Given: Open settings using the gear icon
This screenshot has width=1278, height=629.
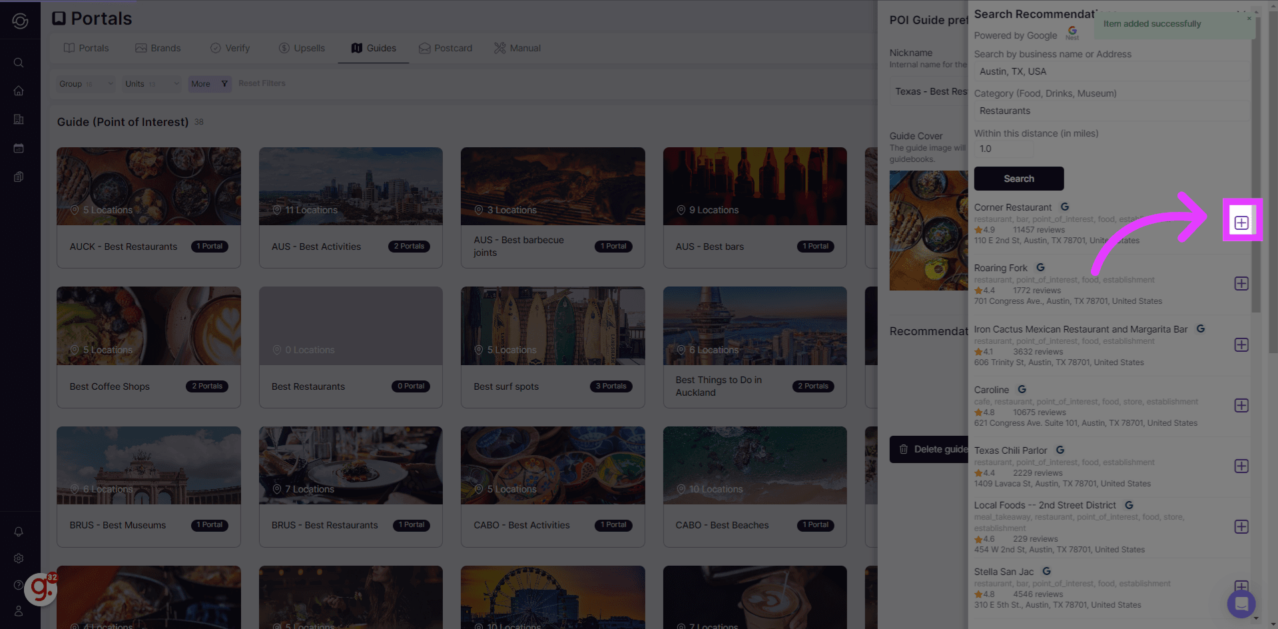Looking at the screenshot, I should 19,558.
